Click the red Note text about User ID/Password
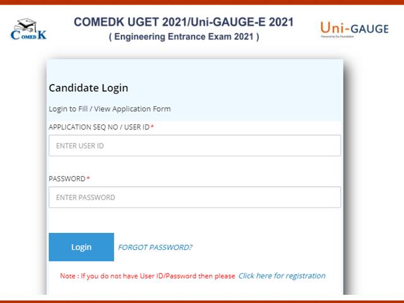 click(147, 276)
